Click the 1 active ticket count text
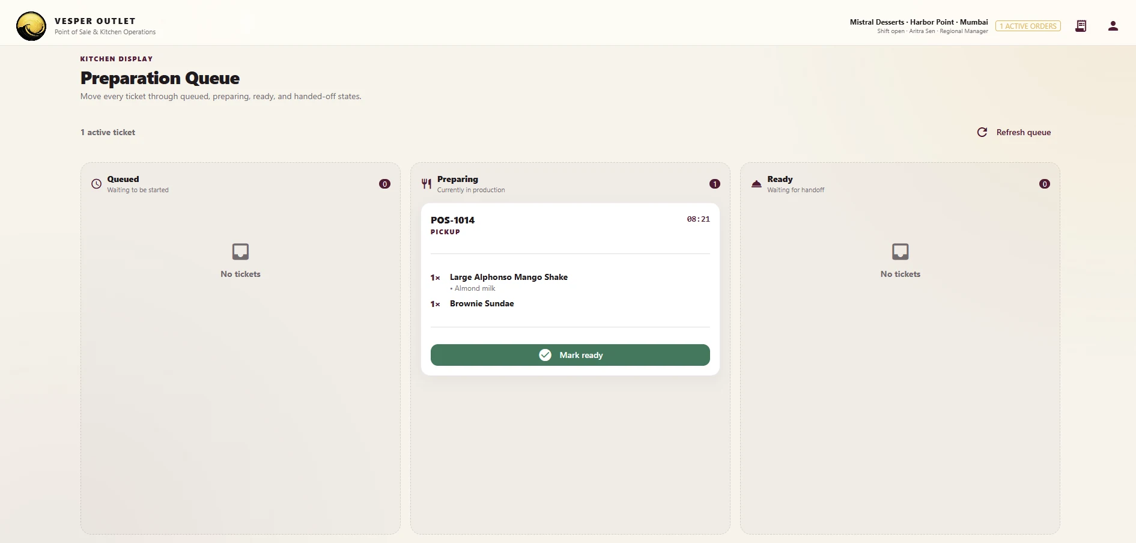 coord(108,132)
